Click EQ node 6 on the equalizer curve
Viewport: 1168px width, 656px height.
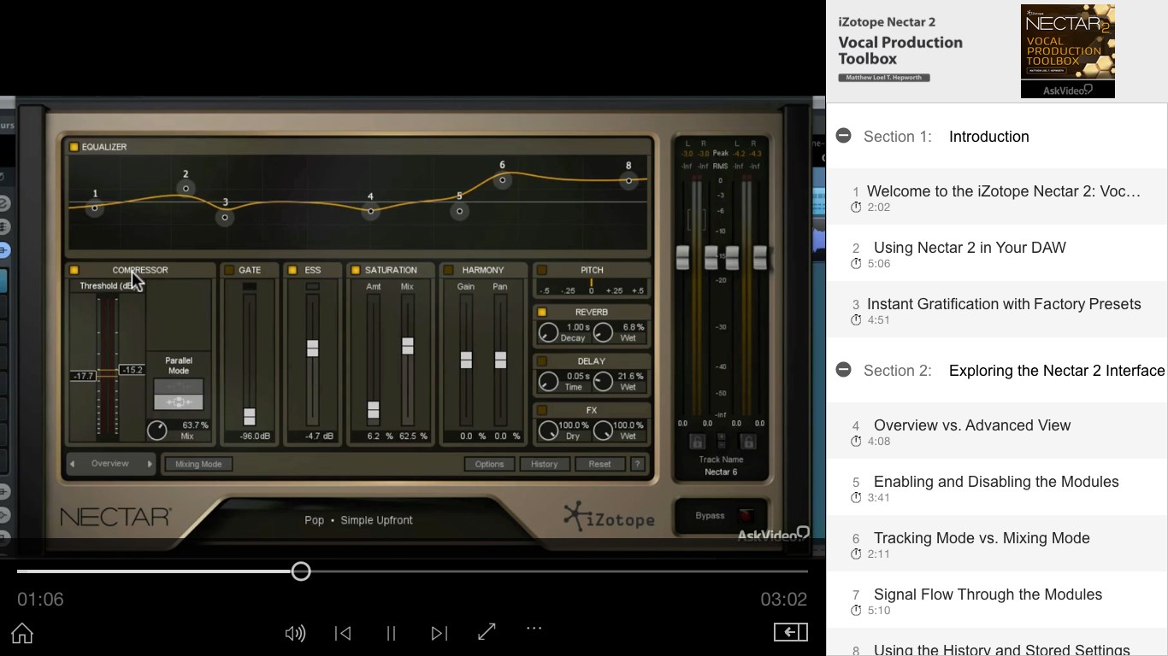point(502,181)
